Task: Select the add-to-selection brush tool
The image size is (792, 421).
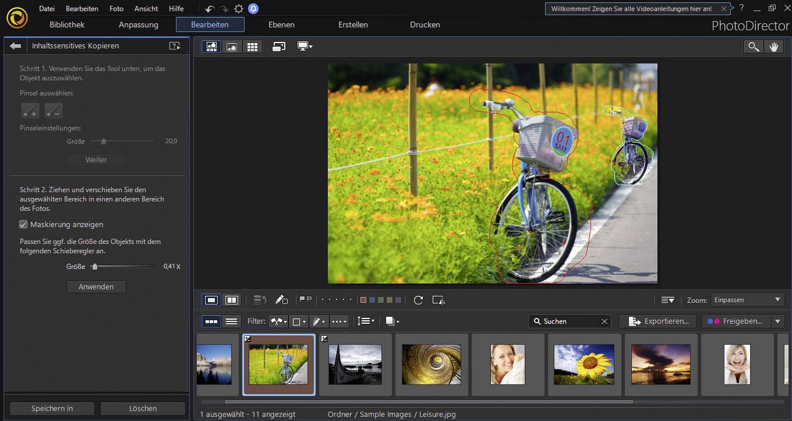Action: [30, 111]
